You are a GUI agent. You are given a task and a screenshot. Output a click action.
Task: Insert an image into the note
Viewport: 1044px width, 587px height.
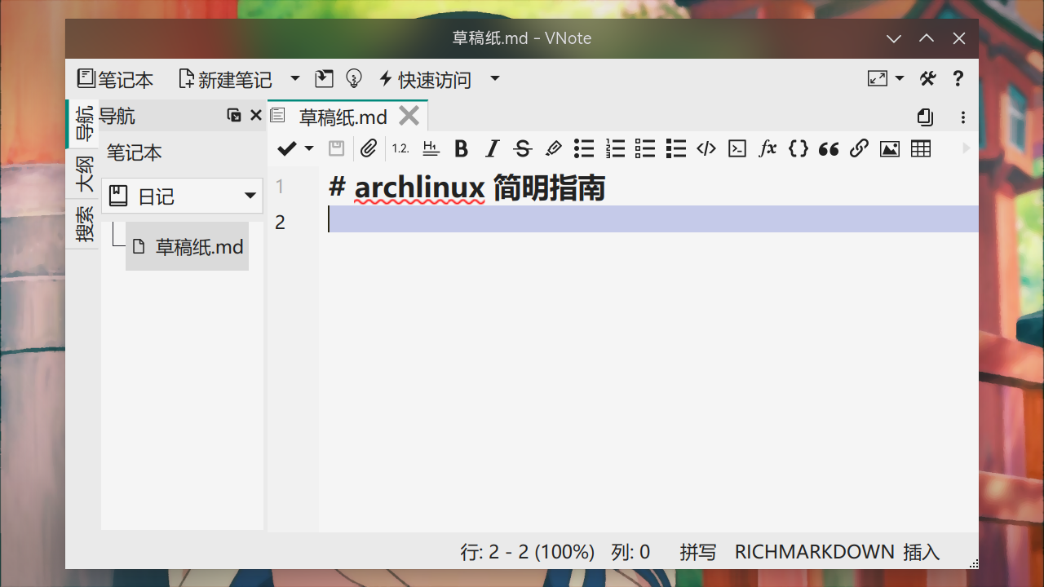coord(890,148)
